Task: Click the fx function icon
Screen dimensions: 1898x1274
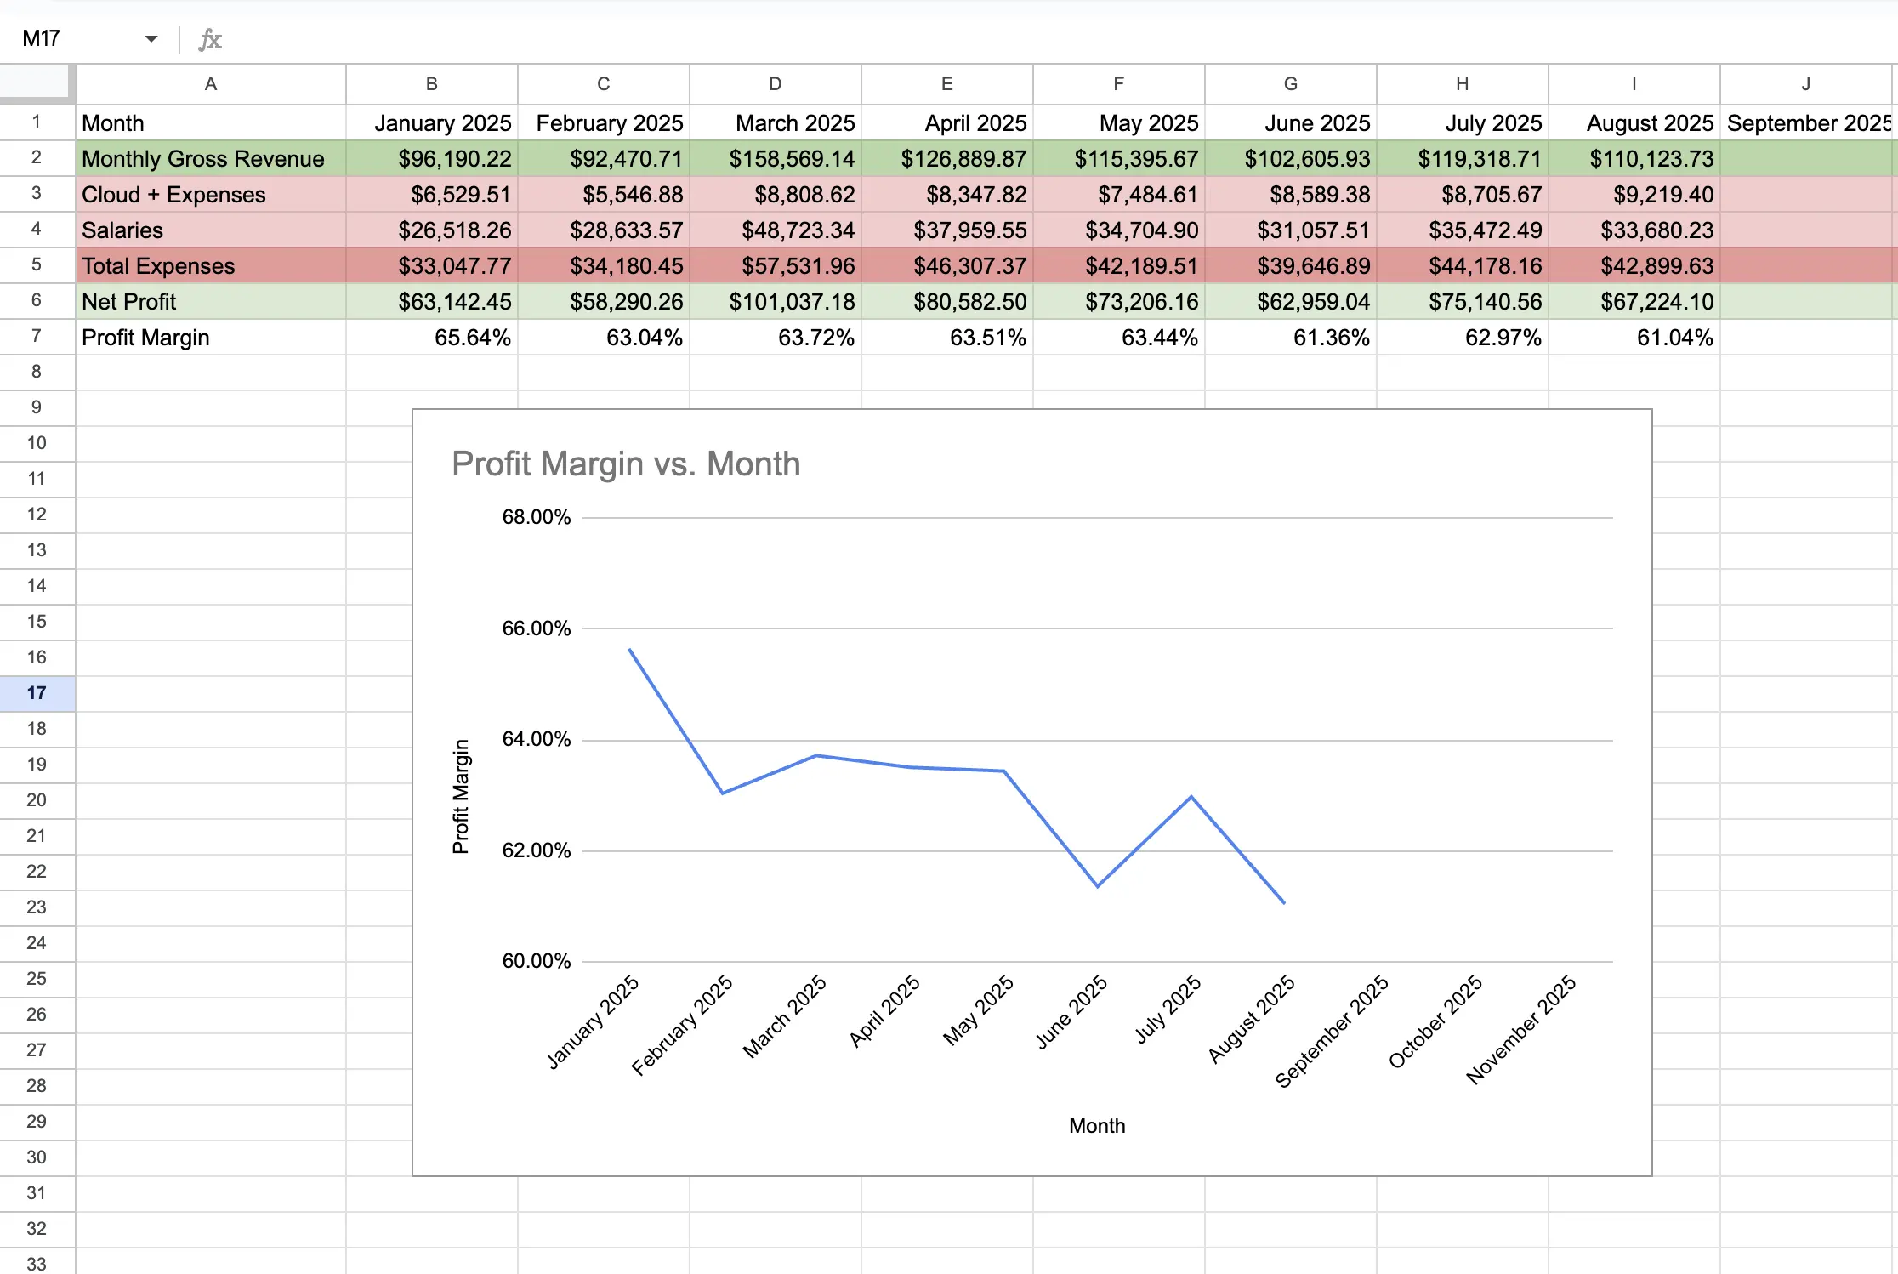Action: (209, 39)
